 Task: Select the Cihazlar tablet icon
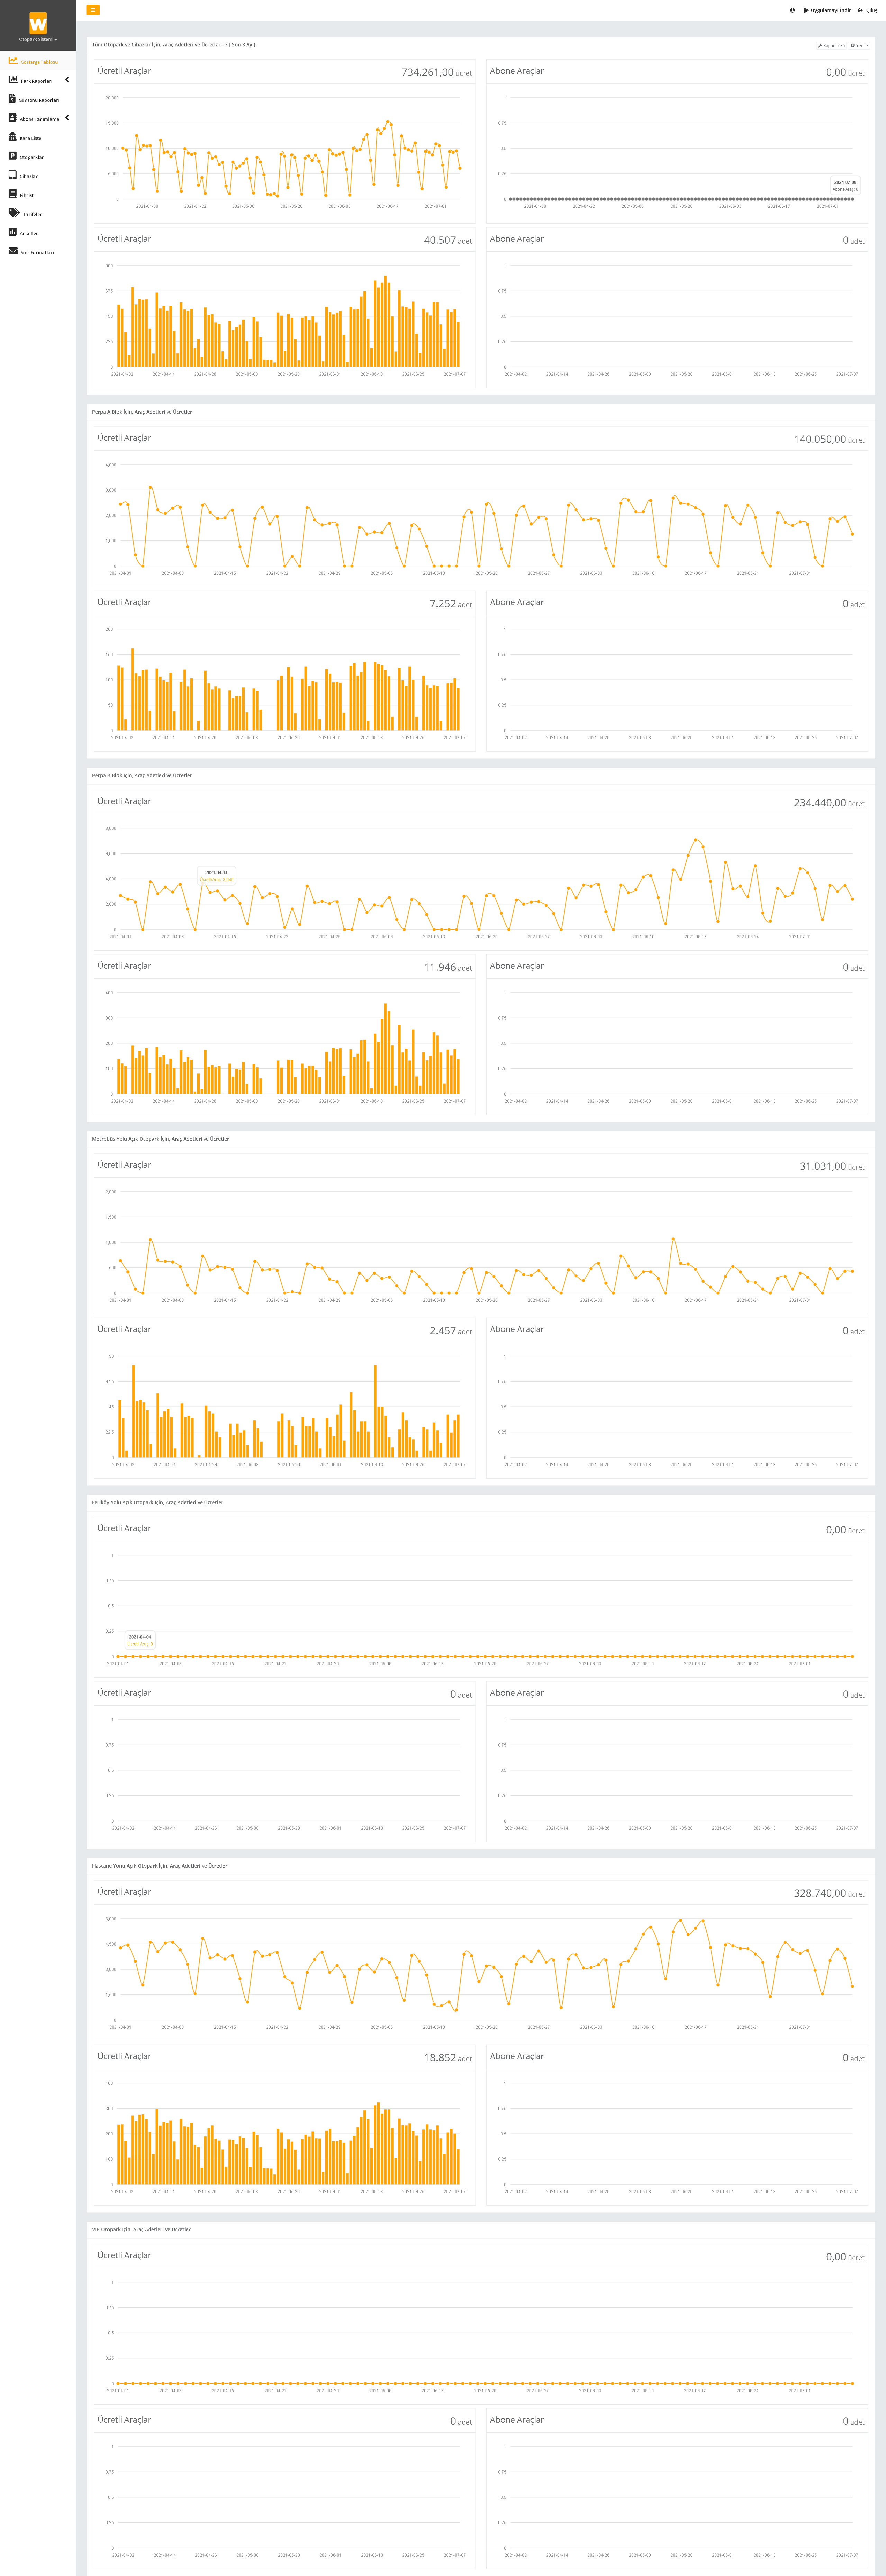pos(13,175)
